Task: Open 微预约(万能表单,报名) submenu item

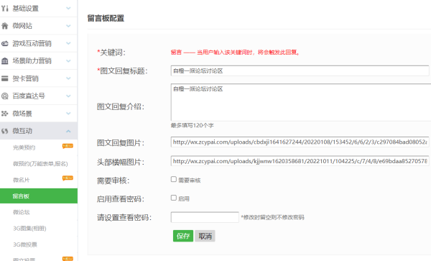Action: [40, 164]
